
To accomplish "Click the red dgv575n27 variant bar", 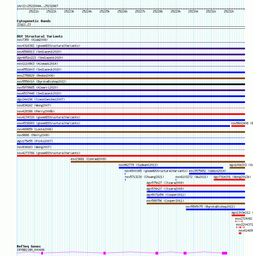I will [x=196, y=185].
